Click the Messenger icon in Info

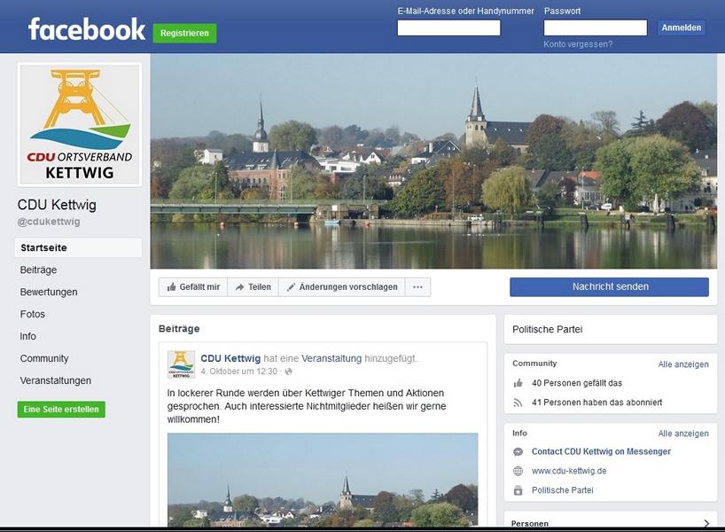tap(518, 451)
